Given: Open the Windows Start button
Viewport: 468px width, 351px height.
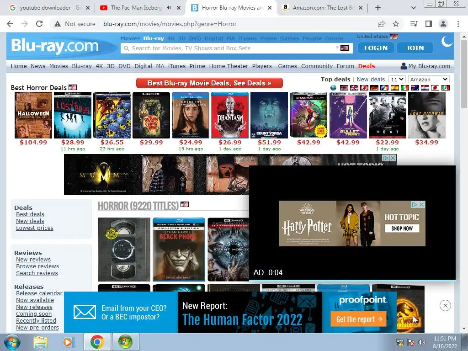Looking at the screenshot, I should [x=12, y=342].
